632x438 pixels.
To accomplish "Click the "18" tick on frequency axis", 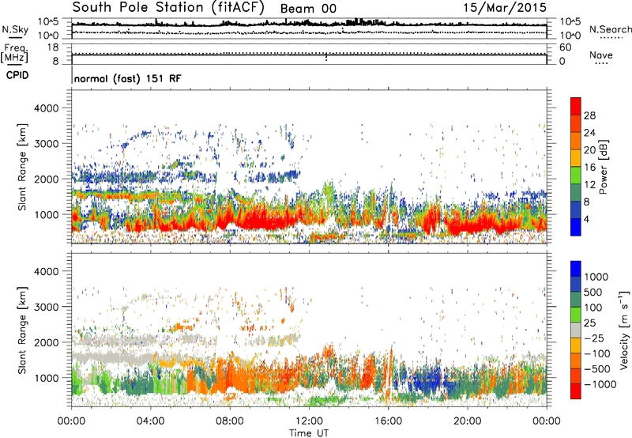I will tap(53, 47).
